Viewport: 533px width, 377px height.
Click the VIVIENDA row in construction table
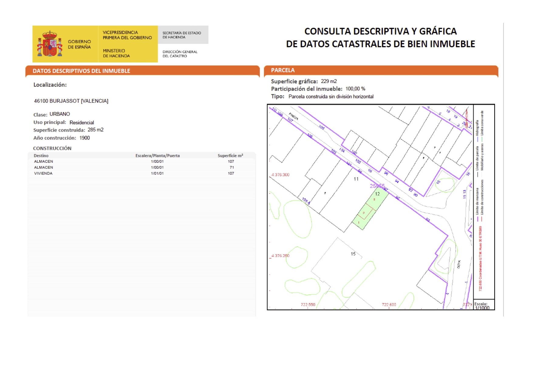click(43, 173)
